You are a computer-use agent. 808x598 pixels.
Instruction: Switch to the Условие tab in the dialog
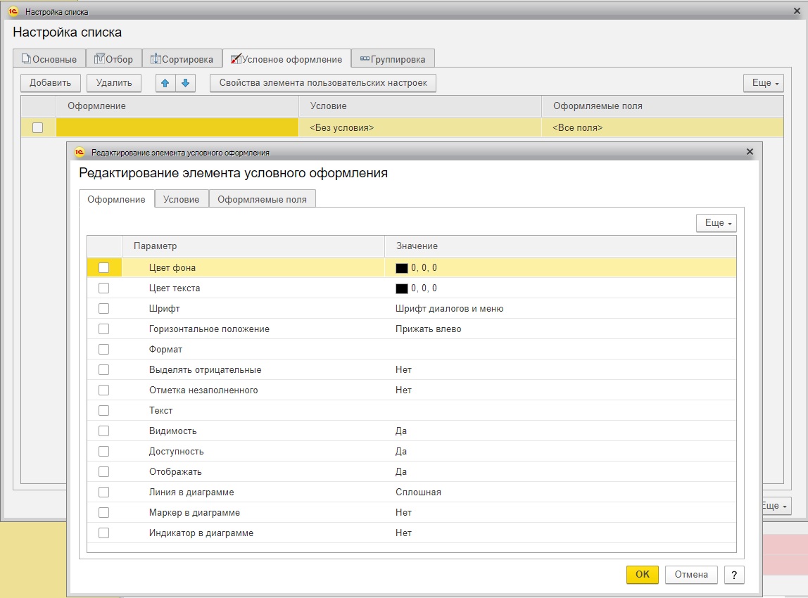tap(182, 199)
